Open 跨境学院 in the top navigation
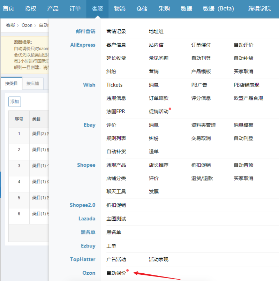The image size is (279, 281). tap(259, 9)
